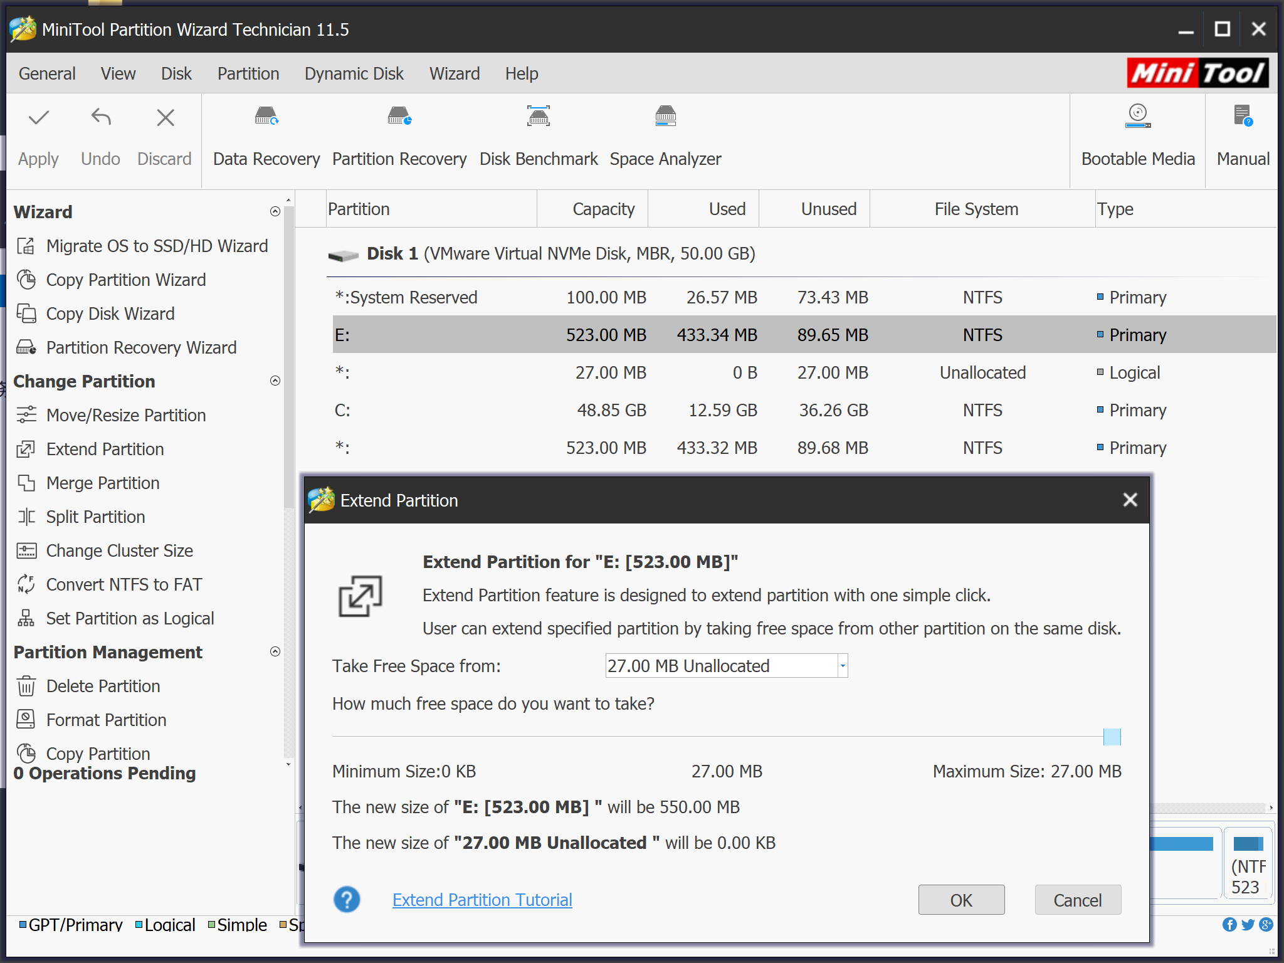This screenshot has width=1284, height=963.
Task: Open the Wizard menu
Action: 455,73
